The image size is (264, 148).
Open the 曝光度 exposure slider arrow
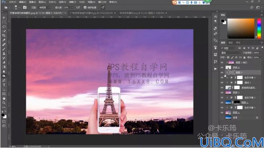[72, 7]
